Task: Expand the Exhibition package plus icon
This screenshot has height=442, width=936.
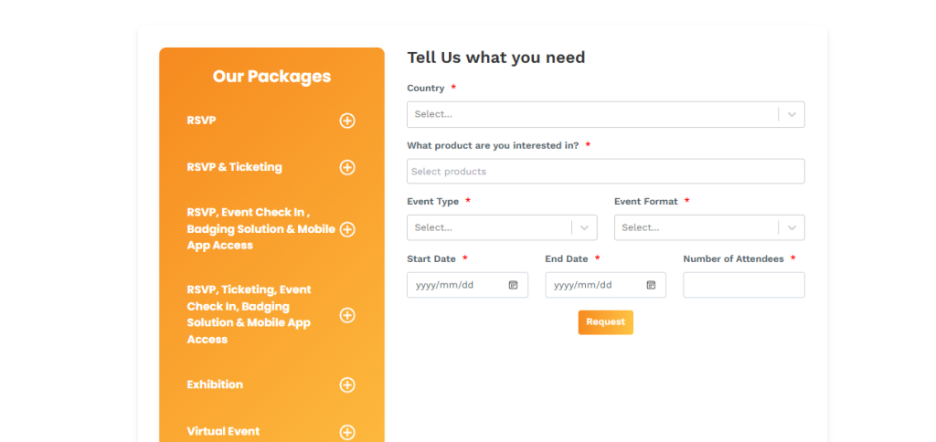Action: coord(347,385)
